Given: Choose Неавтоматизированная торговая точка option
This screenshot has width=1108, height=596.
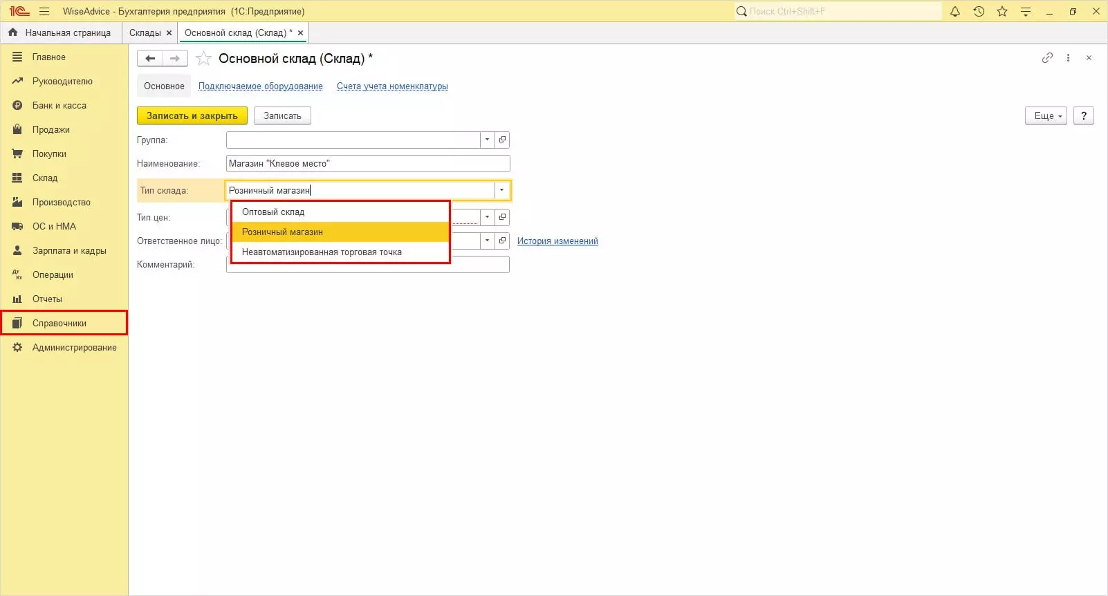Looking at the screenshot, I should tap(340, 252).
